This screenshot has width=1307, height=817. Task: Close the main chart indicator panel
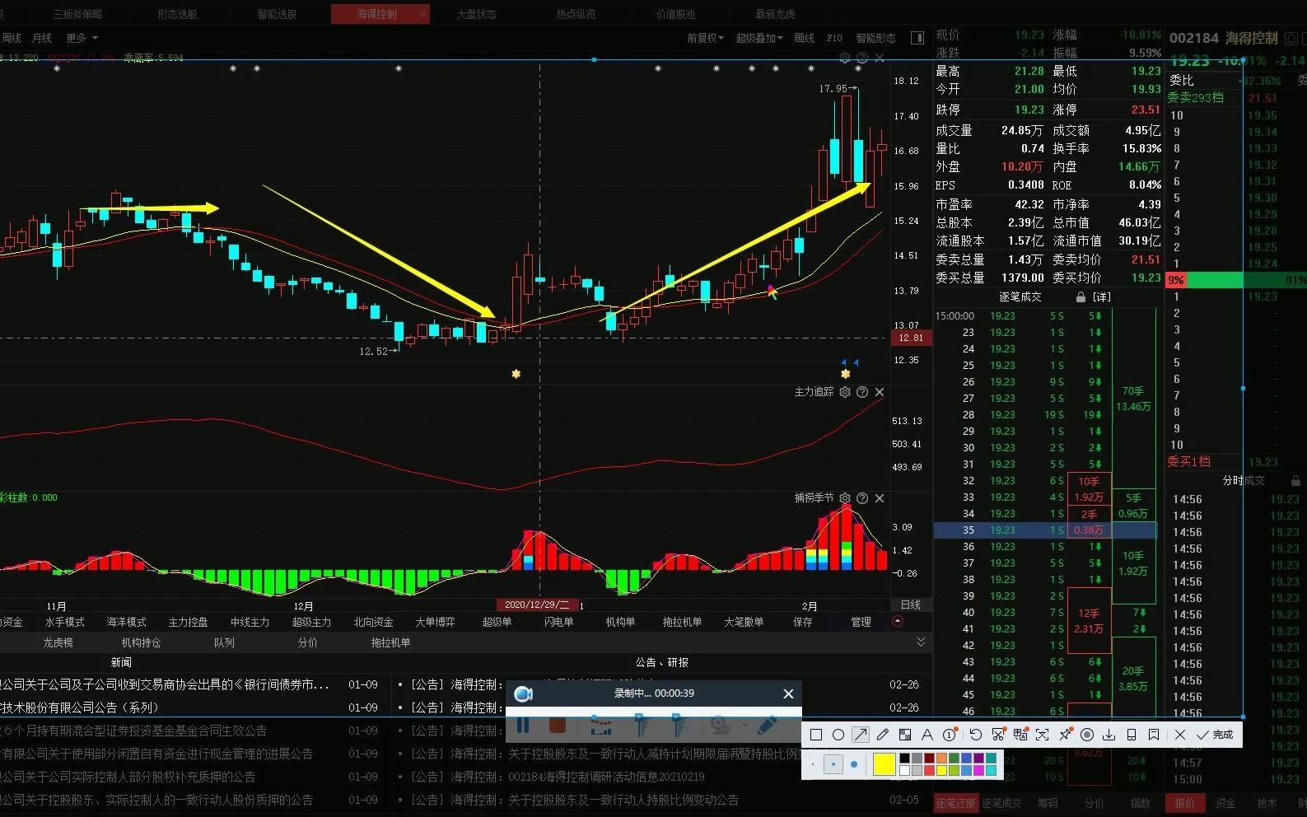(x=880, y=58)
